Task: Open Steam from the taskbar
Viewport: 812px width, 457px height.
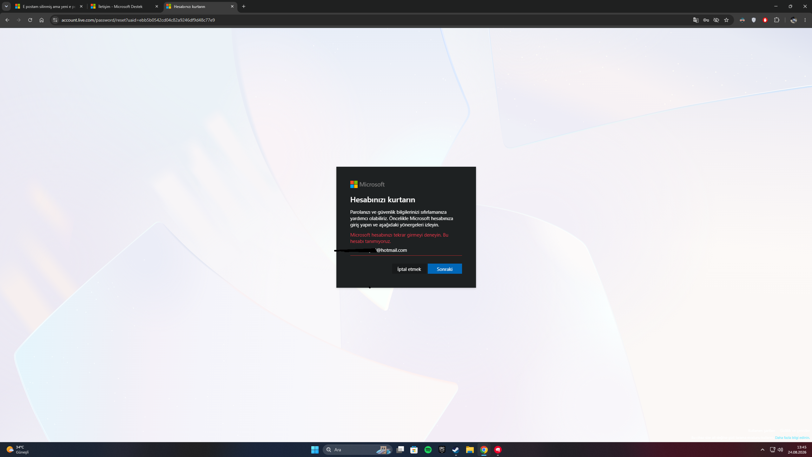Action: pos(456,450)
